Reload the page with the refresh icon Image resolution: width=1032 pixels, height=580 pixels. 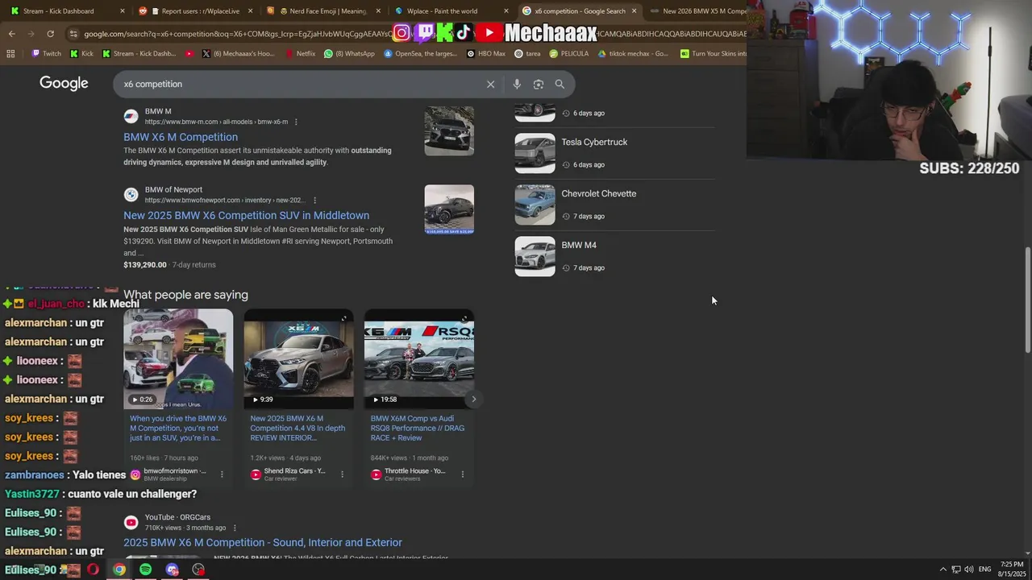50,34
